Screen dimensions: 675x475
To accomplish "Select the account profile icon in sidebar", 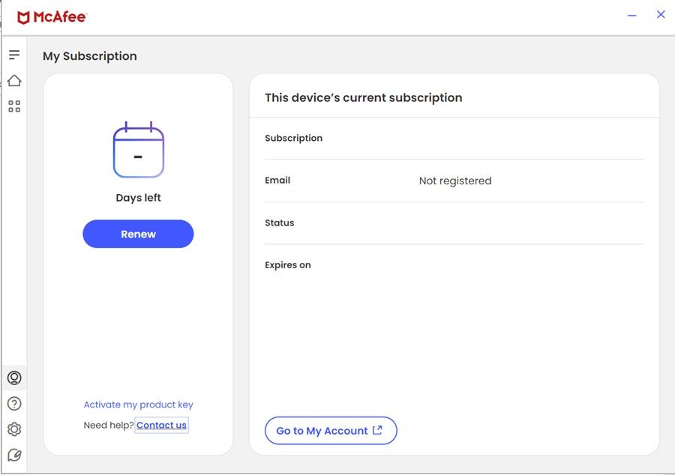I will click(x=14, y=378).
